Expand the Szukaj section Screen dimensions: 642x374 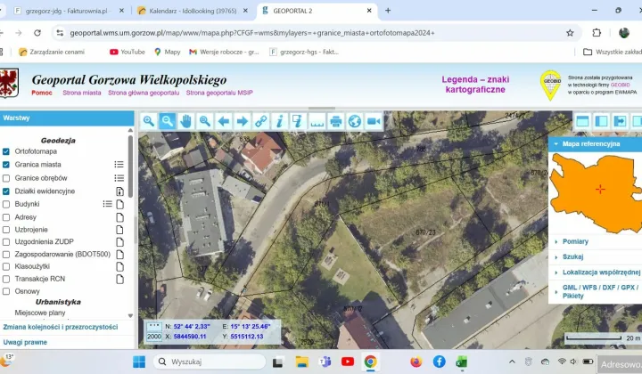pyautogui.click(x=572, y=256)
